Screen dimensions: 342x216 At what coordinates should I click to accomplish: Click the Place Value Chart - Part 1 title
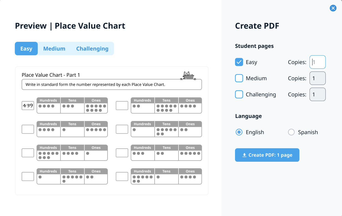pyautogui.click(x=51, y=75)
